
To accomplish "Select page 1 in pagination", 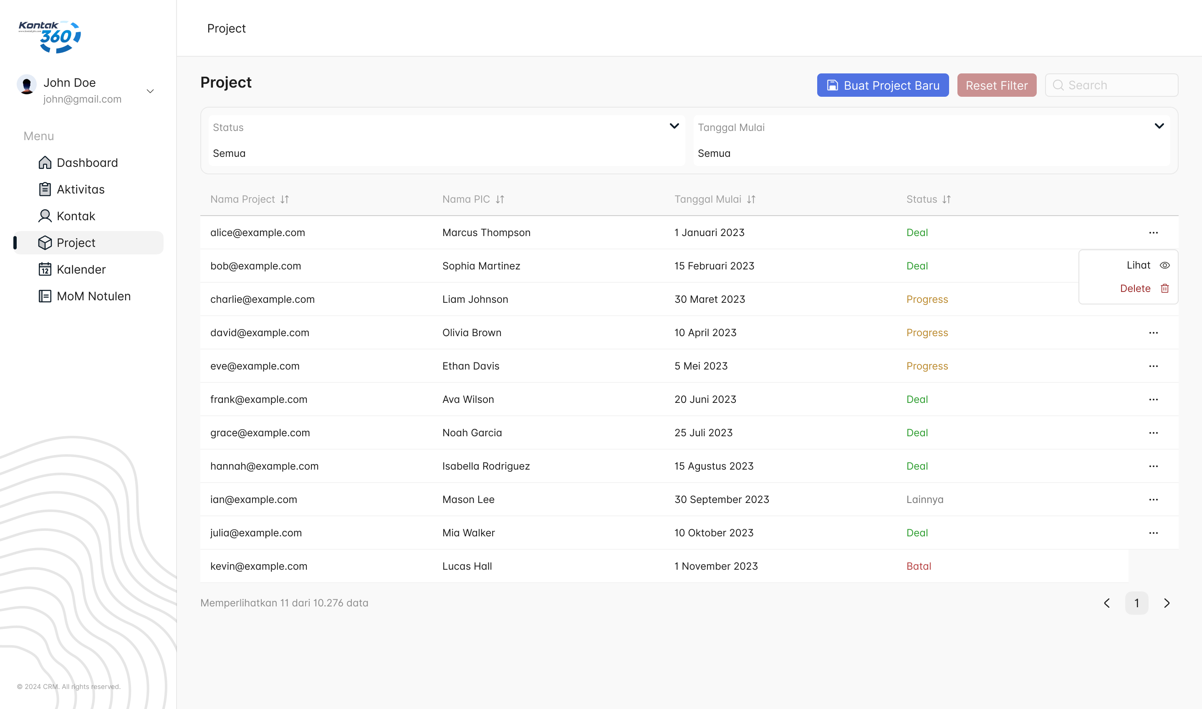I will coord(1136,603).
